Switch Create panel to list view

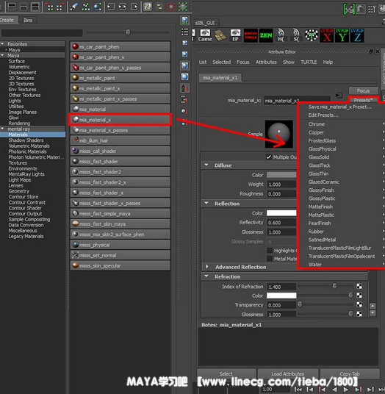tap(185, 32)
